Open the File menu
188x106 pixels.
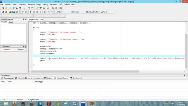[x=2, y=4]
